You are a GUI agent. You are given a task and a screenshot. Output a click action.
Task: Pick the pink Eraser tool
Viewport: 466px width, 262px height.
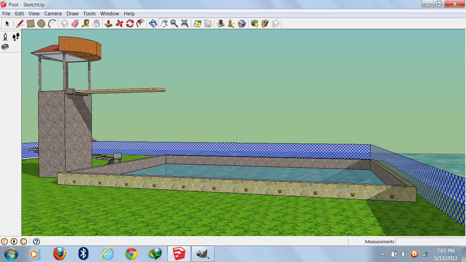point(75,24)
